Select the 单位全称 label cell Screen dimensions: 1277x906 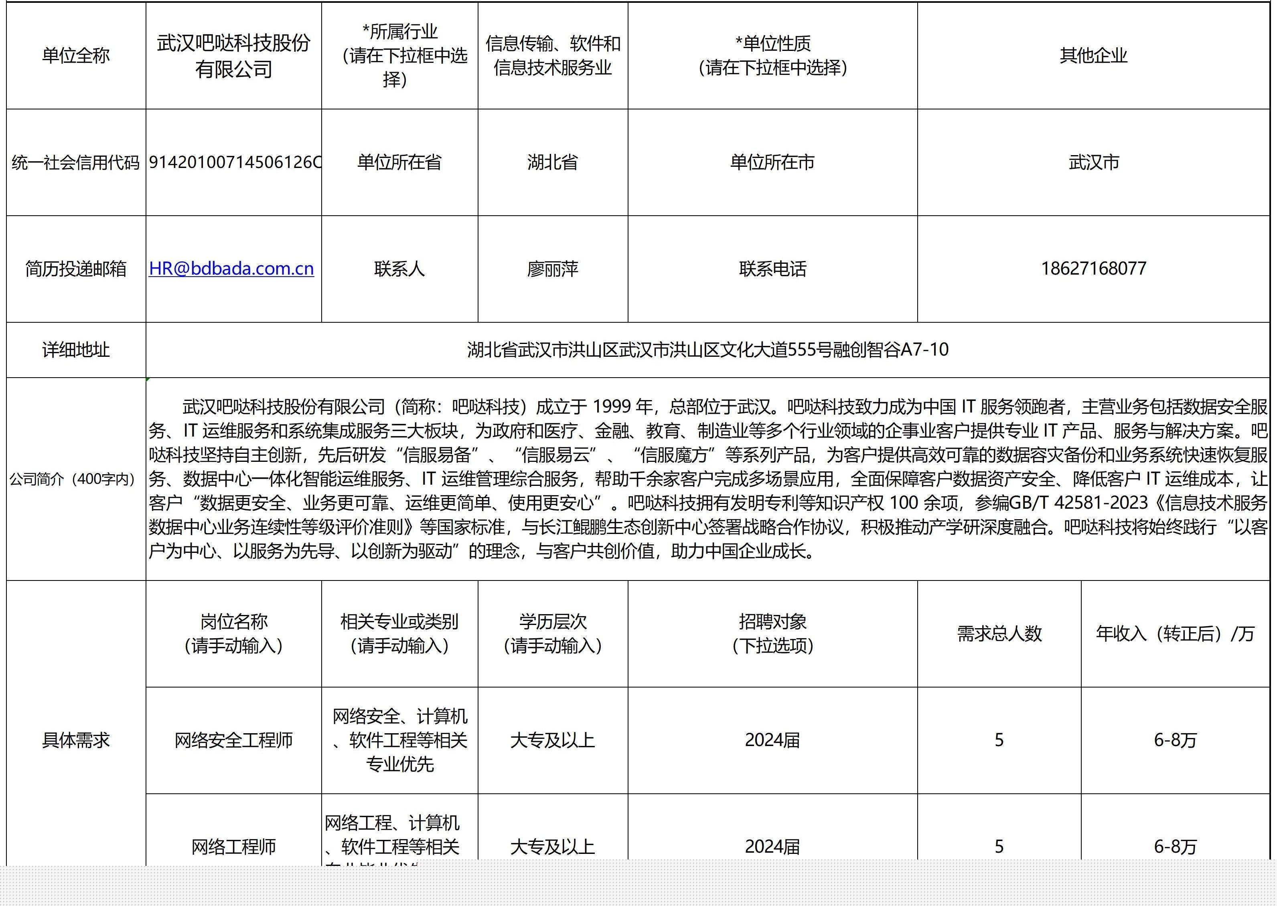(x=76, y=56)
